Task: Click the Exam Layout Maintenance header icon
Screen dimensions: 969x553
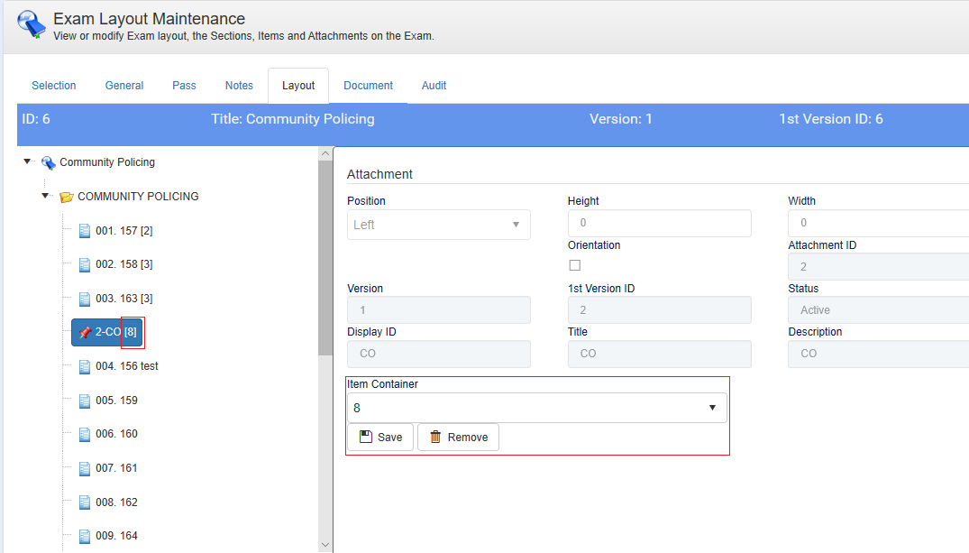Action: 32,24
